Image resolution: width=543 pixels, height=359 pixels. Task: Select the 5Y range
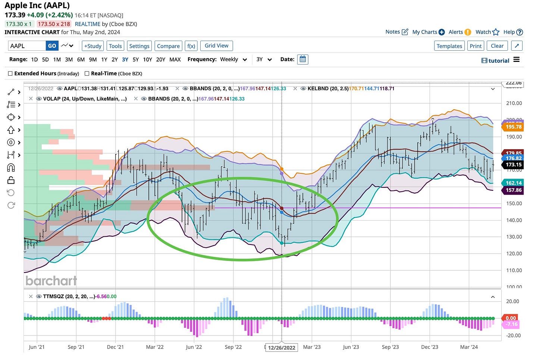point(136,59)
